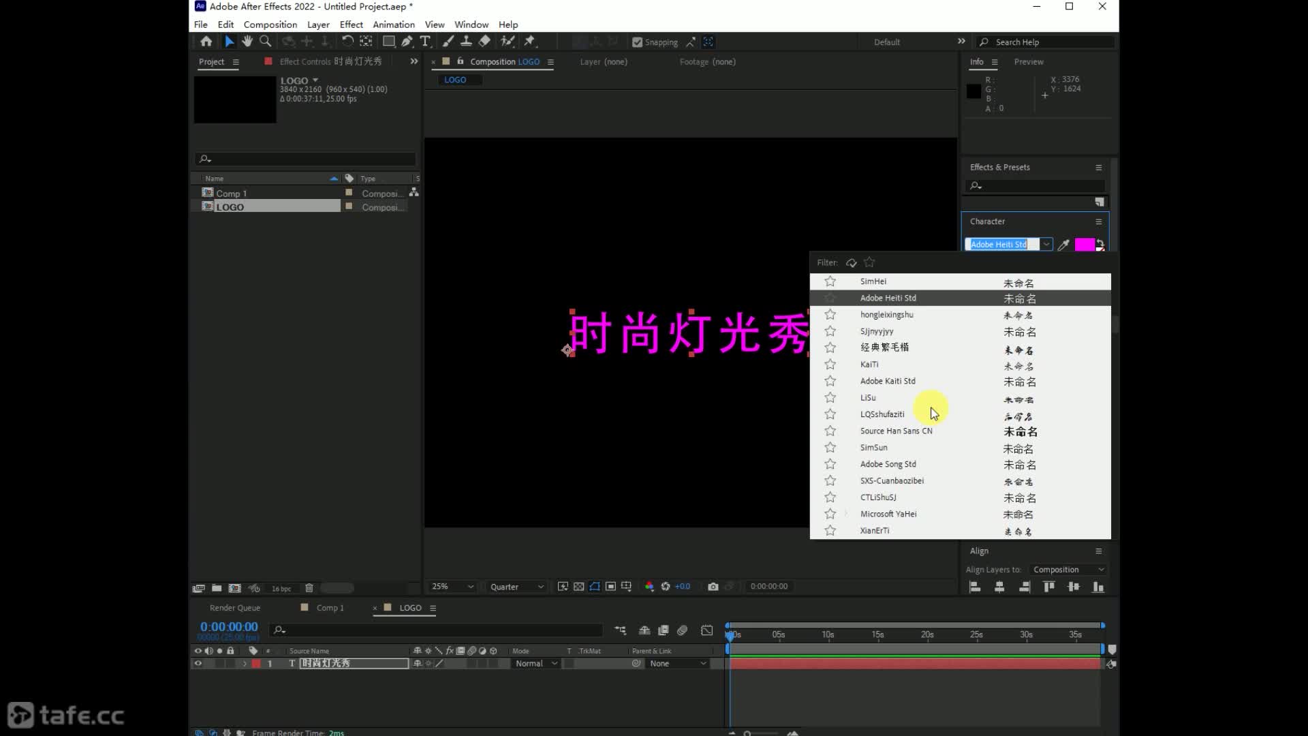Viewport: 1308px width, 736px height.
Task: Select the LiSu font from list
Action: [867, 397]
